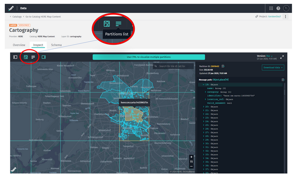This screenshot has height=176, width=295.
Task: Expand the 32: Object node
Action: (204, 151)
